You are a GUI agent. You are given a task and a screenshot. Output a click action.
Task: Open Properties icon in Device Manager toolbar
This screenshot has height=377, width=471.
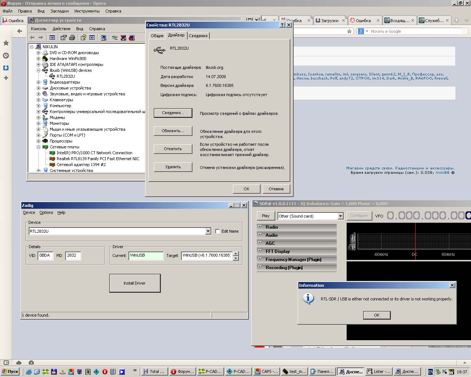pos(64,38)
